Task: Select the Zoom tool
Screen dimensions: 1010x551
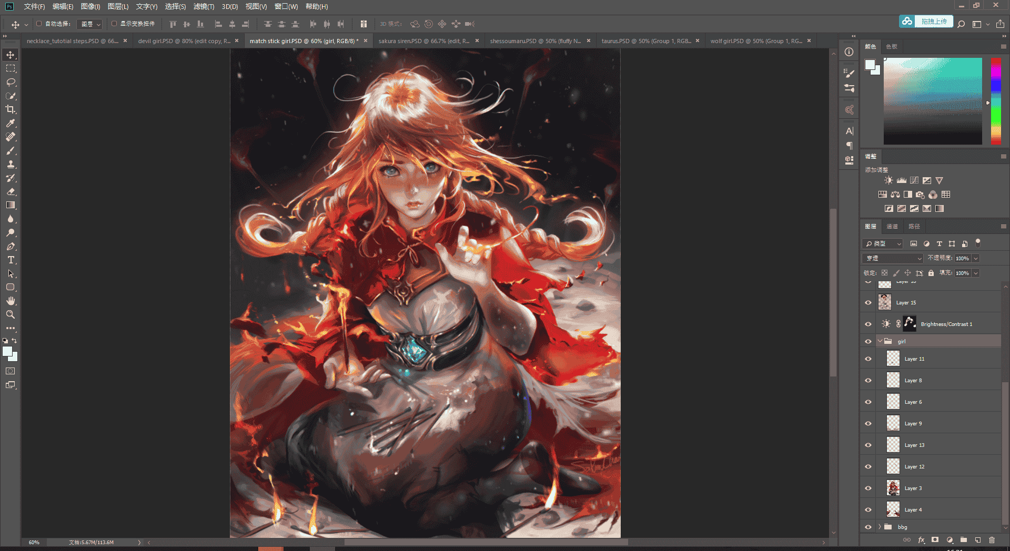Action: click(x=11, y=314)
